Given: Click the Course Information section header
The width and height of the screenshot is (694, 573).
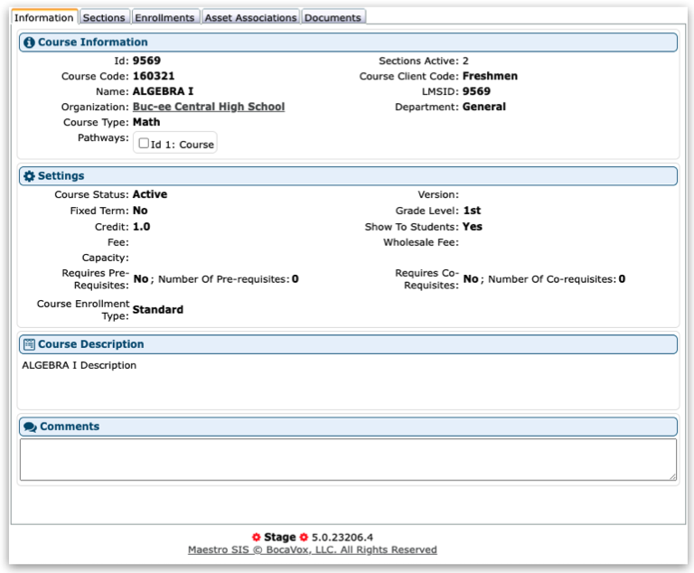Looking at the screenshot, I should pos(348,42).
